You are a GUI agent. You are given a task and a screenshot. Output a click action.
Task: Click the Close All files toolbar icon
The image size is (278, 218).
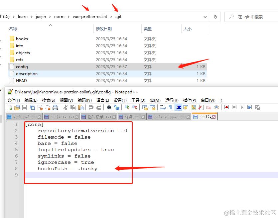point(48,107)
